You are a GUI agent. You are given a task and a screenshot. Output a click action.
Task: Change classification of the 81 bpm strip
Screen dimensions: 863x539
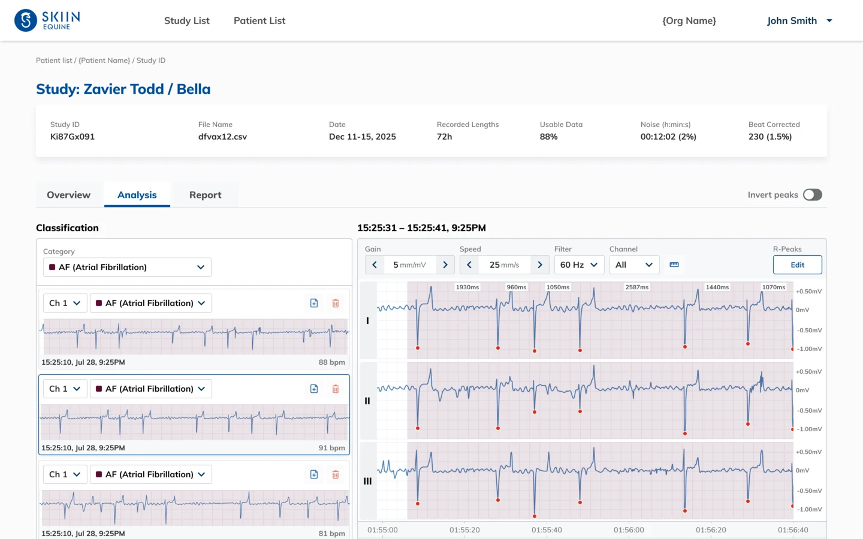151,474
